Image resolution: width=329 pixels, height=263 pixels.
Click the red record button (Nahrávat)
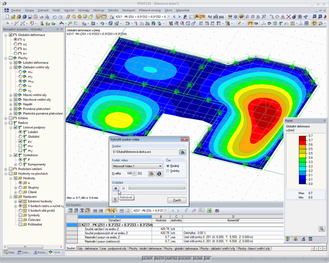pyautogui.click(x=115, y=188)
